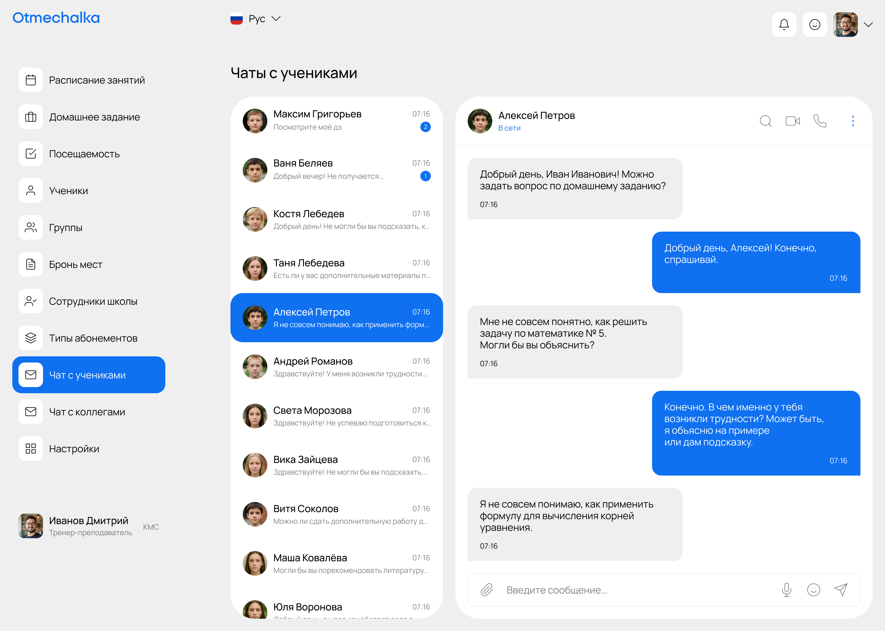
Task: Open Ваня Беляев conversation
Action: (x=336, y=170)
